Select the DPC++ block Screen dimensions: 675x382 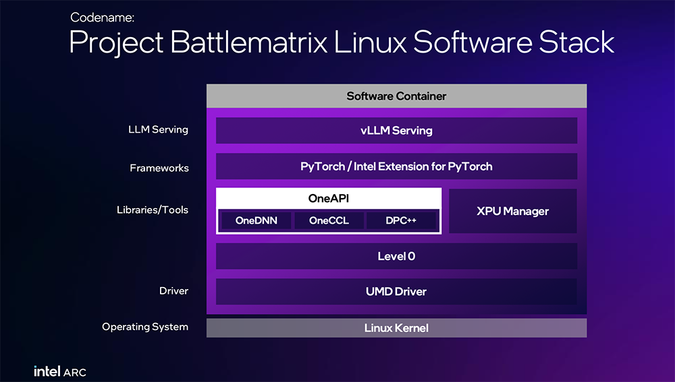[x=401, y=220]
